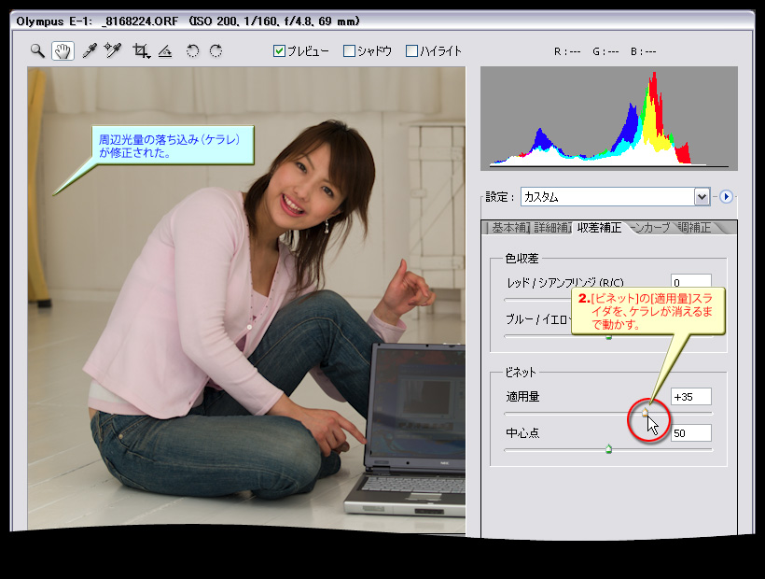Select the Color Sampler tool

tap(113, 50)
